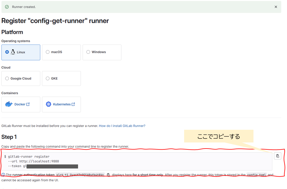Choose the Google Cloud platform option
Viewport: 287px width, 189px height.
[x=21, y=79]
